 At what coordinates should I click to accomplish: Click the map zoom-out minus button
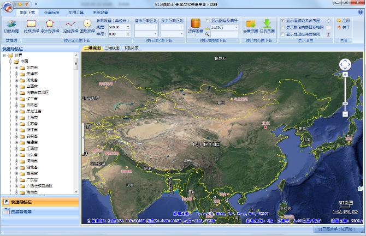click(x=345, y=114)
